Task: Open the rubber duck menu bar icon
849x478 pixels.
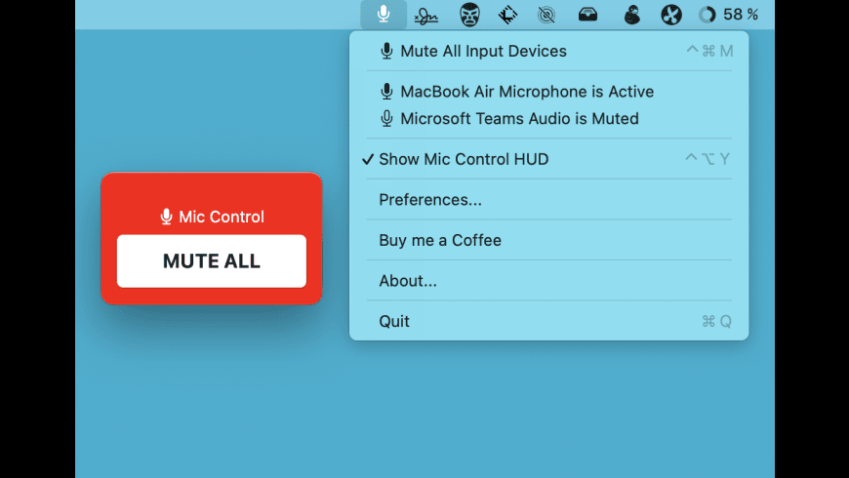Action: click(x=632, y=15)
